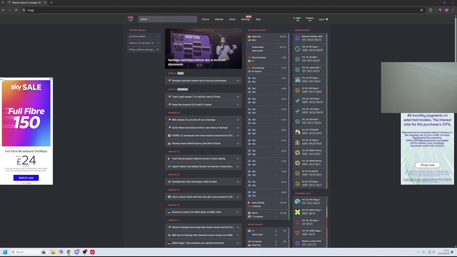
Task: Click the Log in link
Action: click(323, 19)
